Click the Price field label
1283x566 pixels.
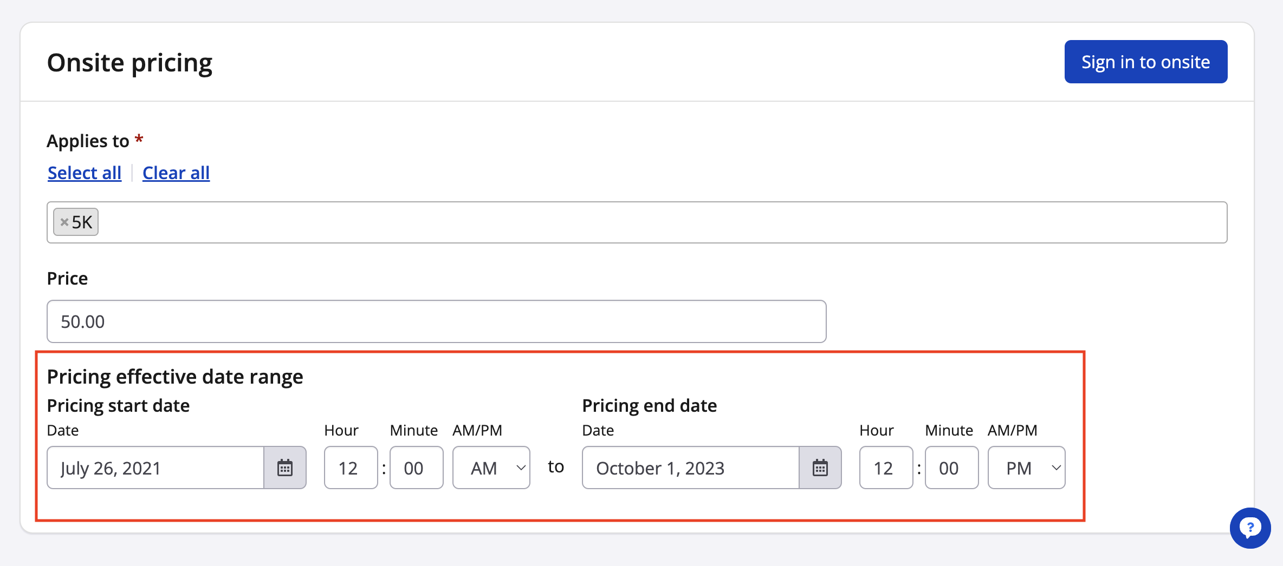tap(67, 278)
